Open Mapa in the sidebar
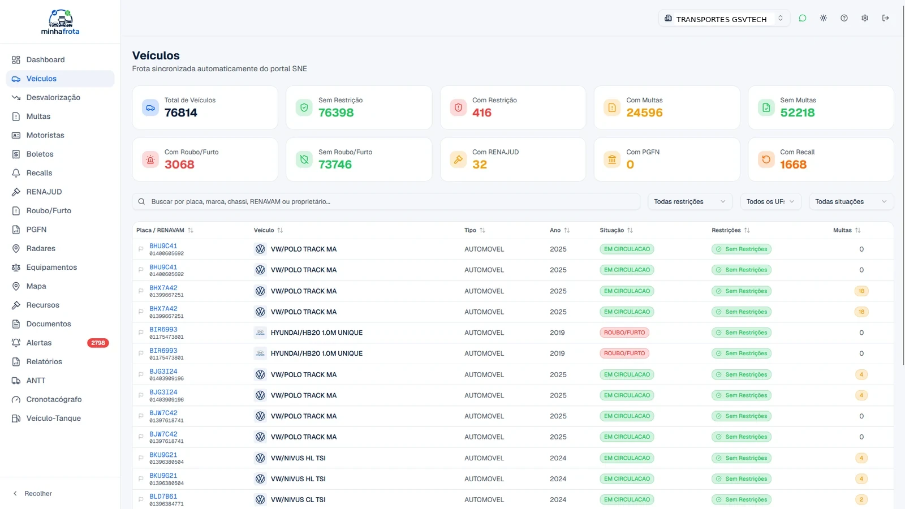Screen dimensions: 905x509 [x=60, y=286]
